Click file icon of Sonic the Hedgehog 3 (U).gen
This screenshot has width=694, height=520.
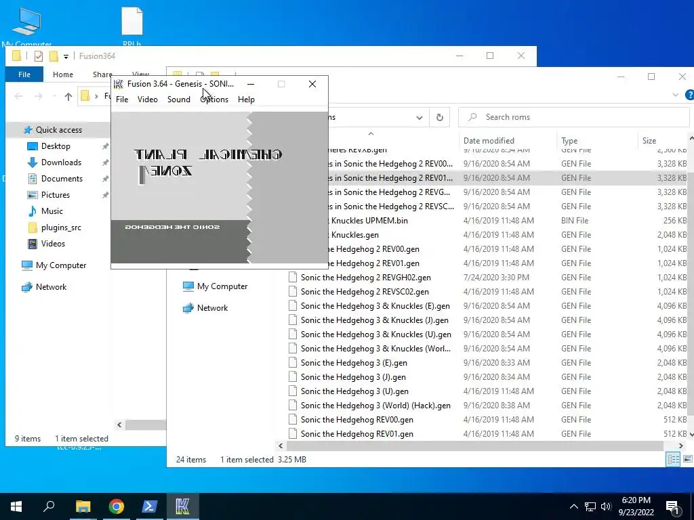click(292, 391)
